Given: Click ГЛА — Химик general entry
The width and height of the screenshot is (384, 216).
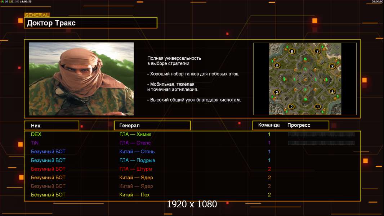Looking at the screenshot, I should (x=135, y=134).
